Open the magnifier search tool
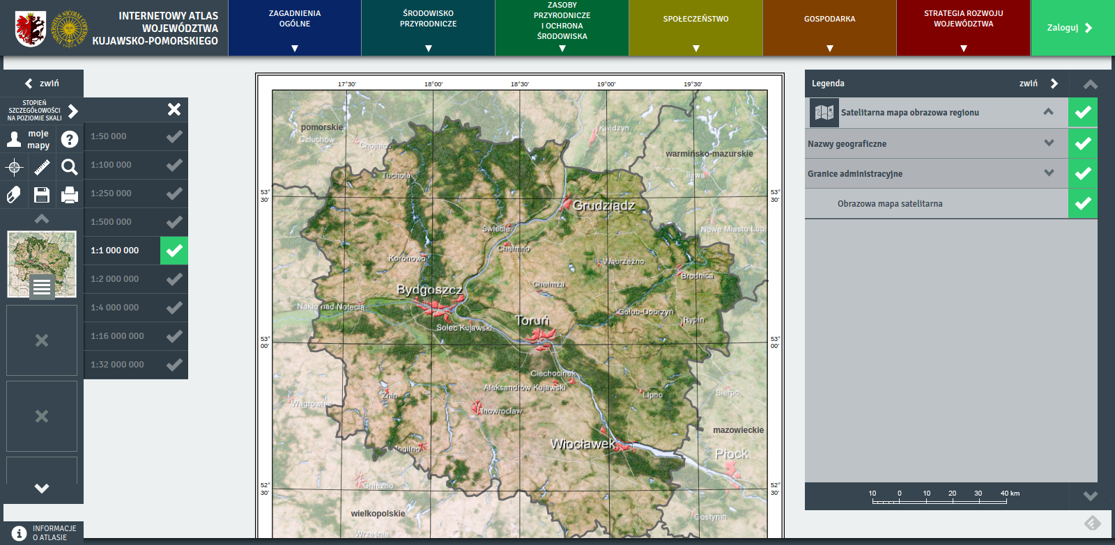Screen dimensions: 1115x545 click(x=69, y=167)
